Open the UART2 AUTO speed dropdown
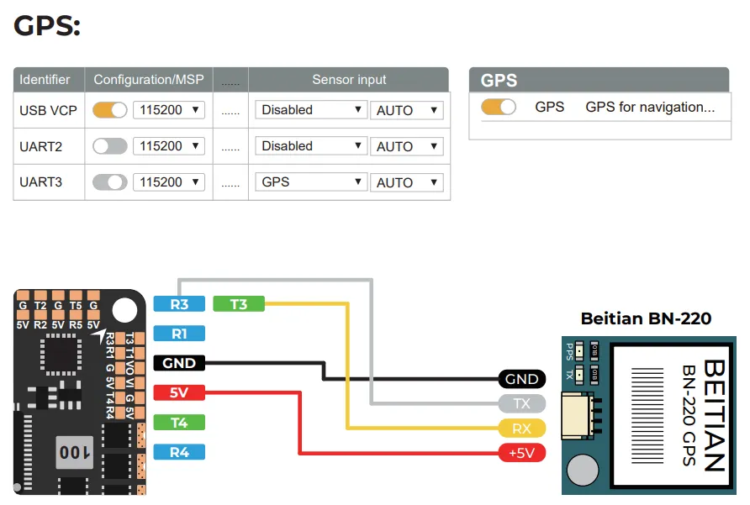This screenshot has width=750, height=505. tap(407, 145)
